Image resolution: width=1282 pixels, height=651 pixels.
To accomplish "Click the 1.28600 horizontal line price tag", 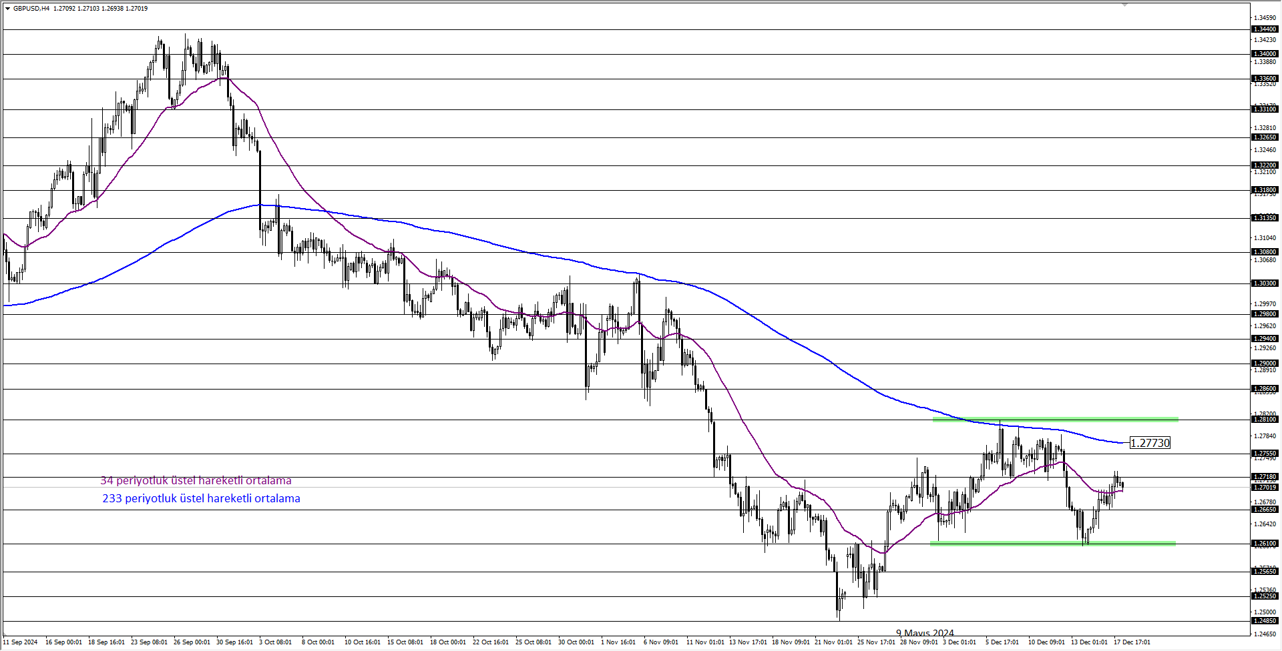I will [1265, 389].
